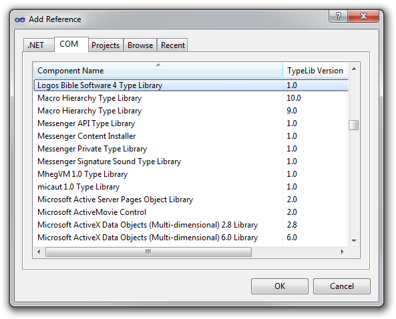
Task: Click the Cancel button
Action: [342, 286]
